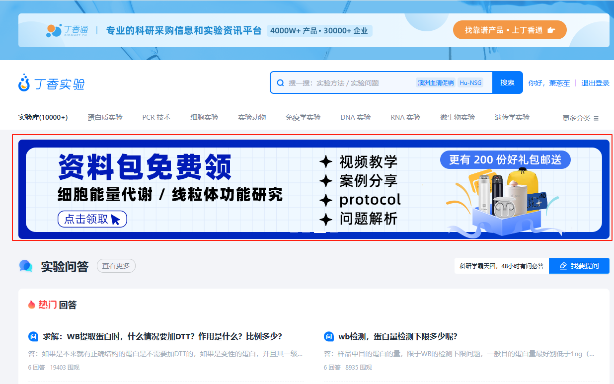Switch to the 蛋白质实验 category tab
Image resolution: width=614 pixels, height=384 pixels.
[x=105, y=118]
